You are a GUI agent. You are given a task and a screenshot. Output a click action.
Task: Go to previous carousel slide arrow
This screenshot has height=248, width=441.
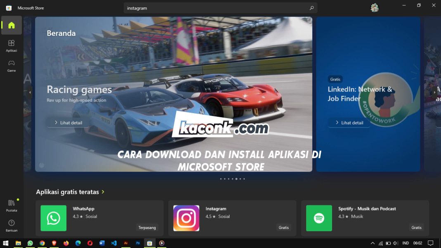(30, 92)
